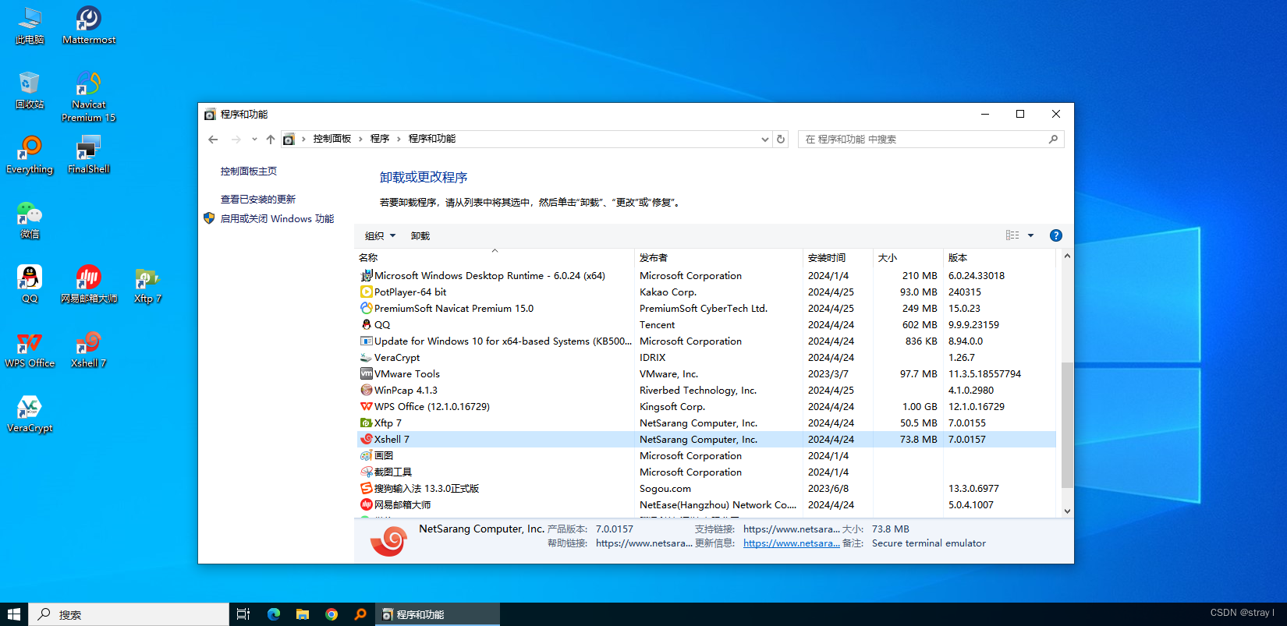Open 启用或关闭 Windows 功能 link

click(277, 219)
